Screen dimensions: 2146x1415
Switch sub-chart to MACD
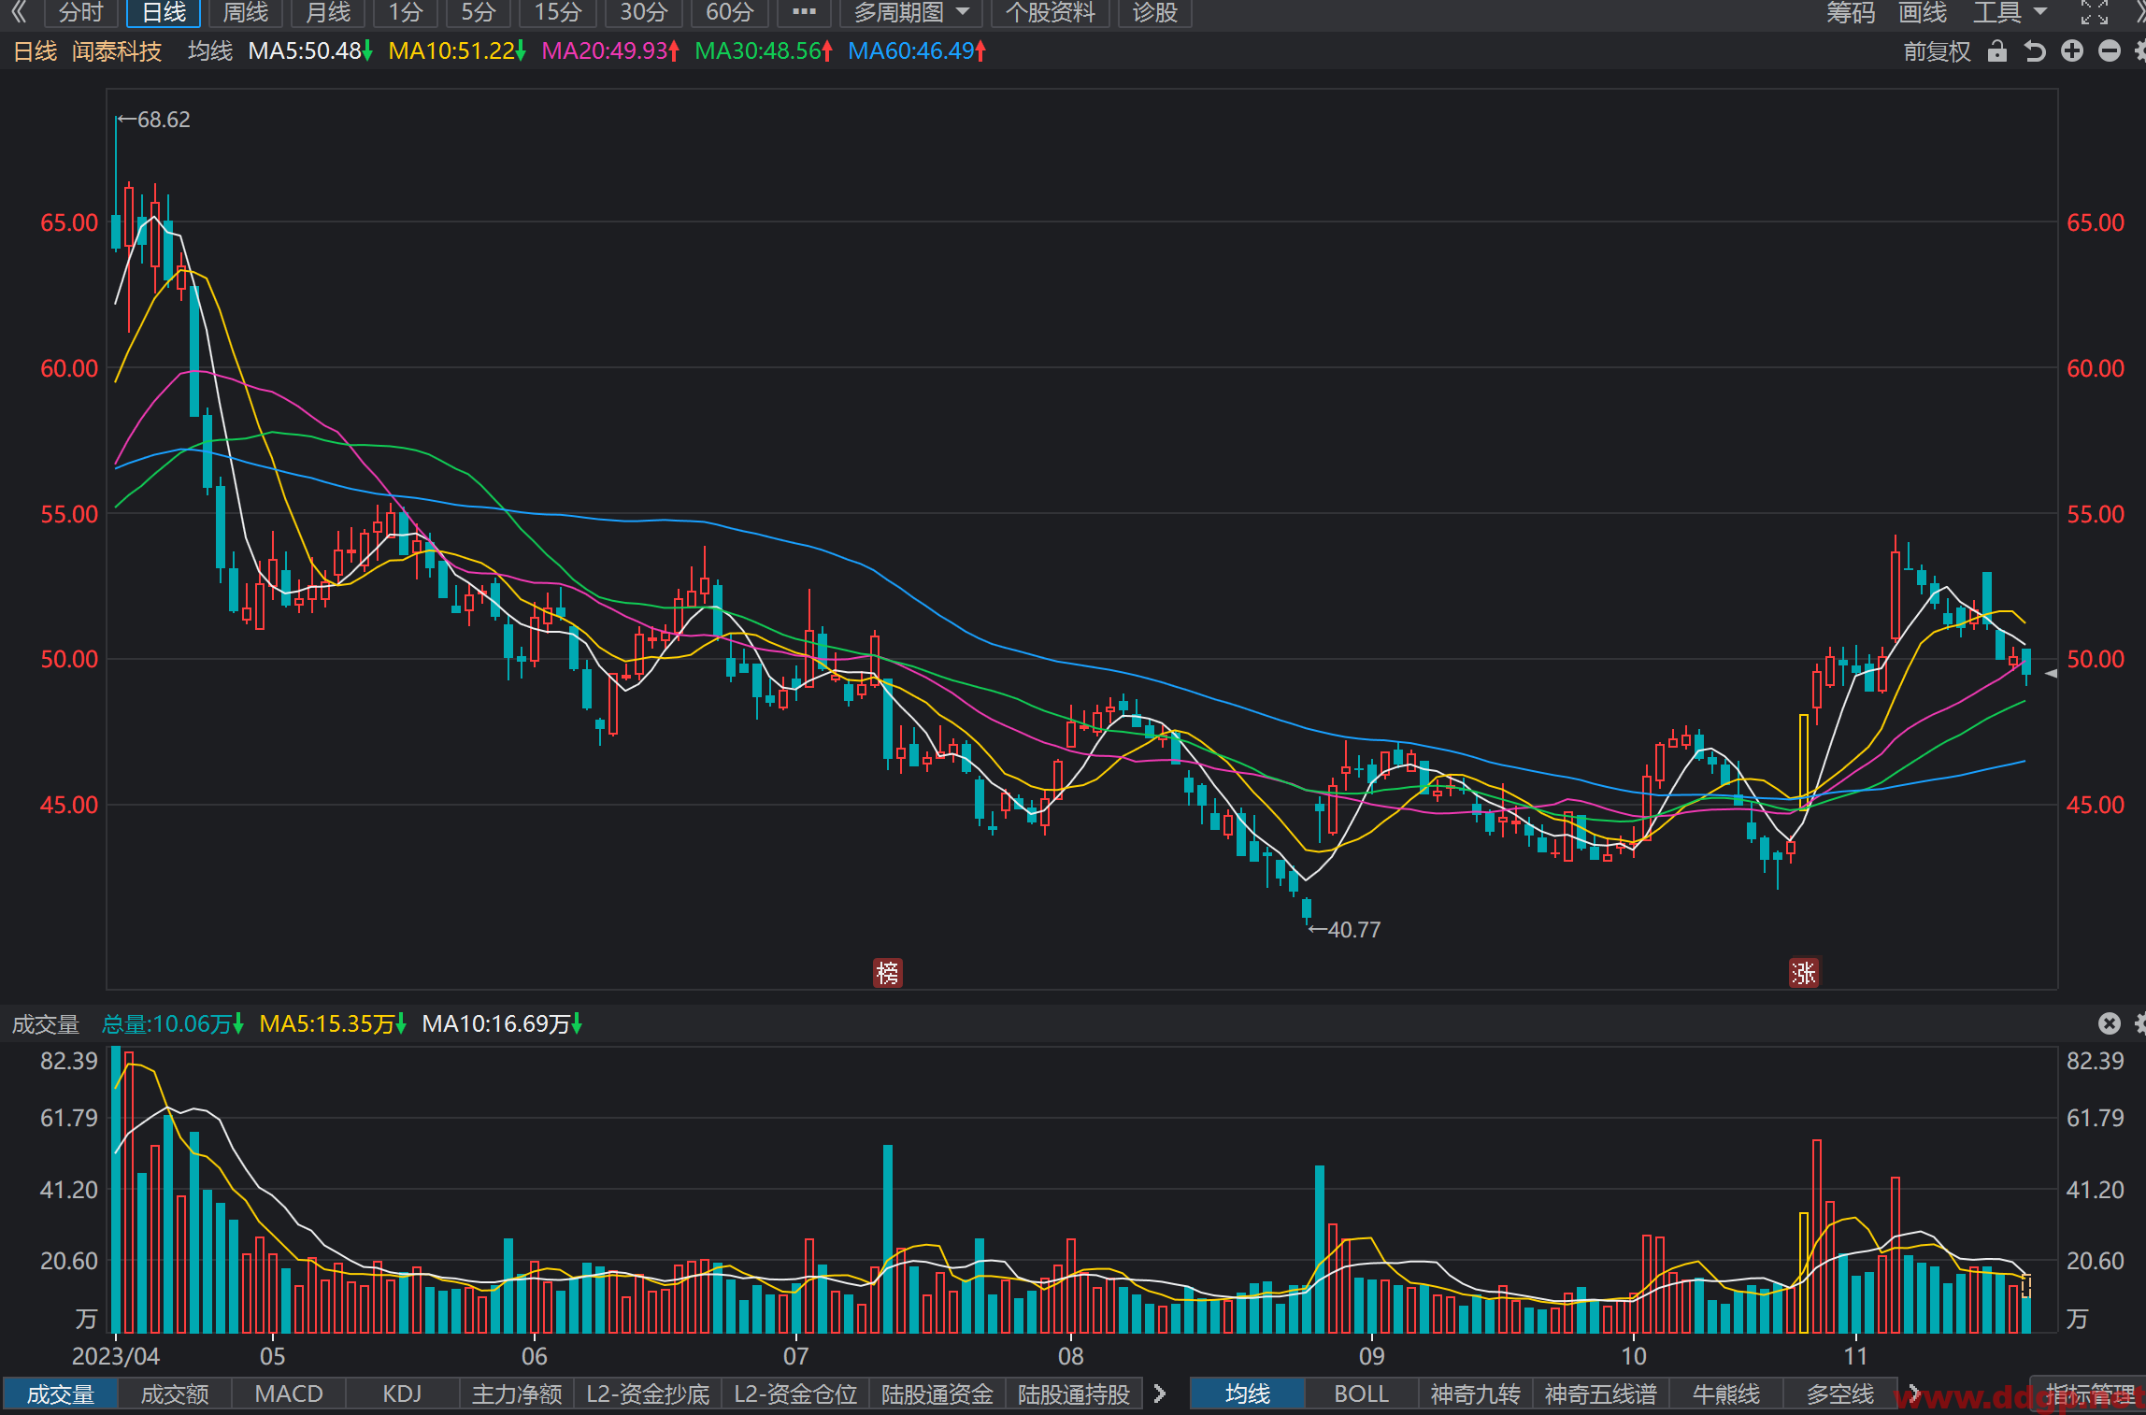point(289,1394)
